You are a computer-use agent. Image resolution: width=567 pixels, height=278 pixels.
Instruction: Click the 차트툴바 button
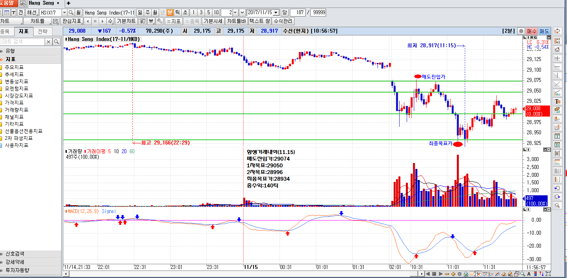pyautogui.click(x=236, y=21)
